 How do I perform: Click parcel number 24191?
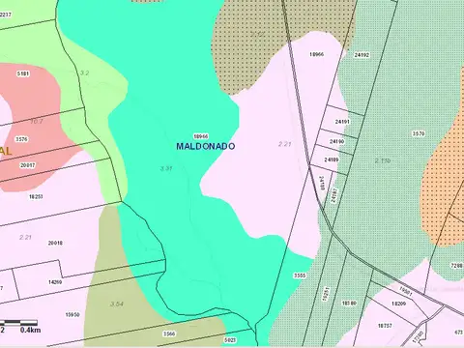pos(342,122)
